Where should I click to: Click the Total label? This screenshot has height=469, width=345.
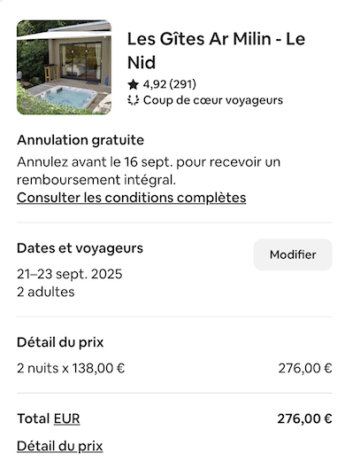click(34, 418)
